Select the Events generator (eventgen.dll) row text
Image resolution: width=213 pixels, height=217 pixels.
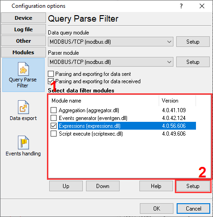tap(93, 118)
